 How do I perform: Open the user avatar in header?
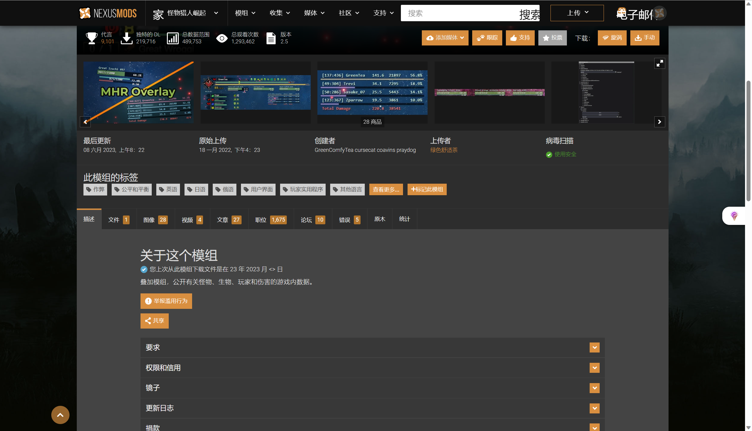660,13
